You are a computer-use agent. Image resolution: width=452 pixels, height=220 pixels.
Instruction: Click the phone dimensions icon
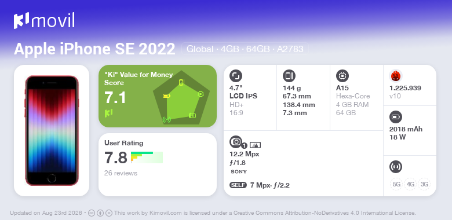[x=289, y=76]
